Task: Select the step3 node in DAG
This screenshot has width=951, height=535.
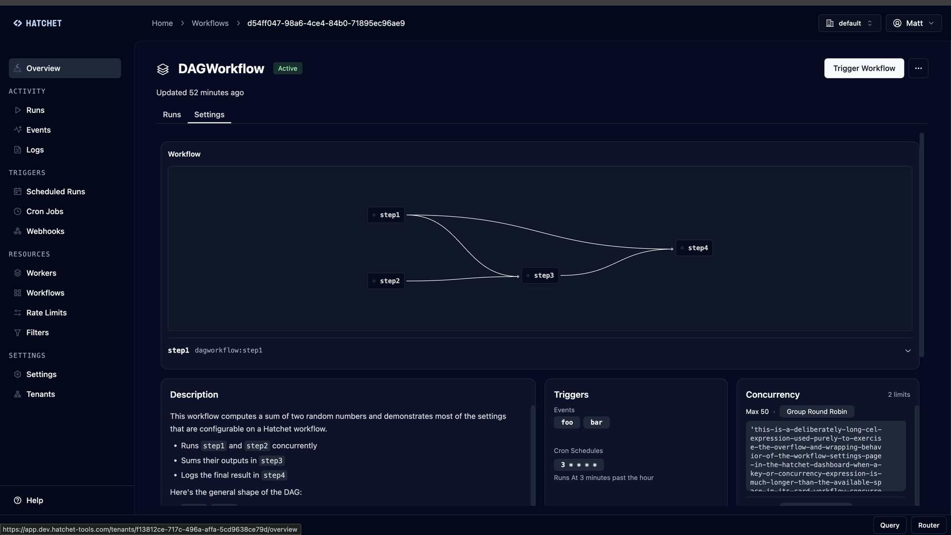Action: pos(540,275)
